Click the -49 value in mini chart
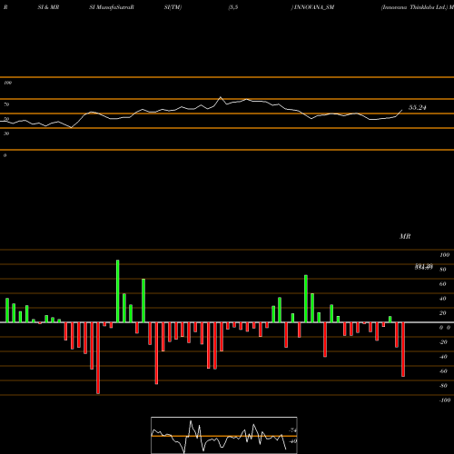454x454 pixels. 292,441
